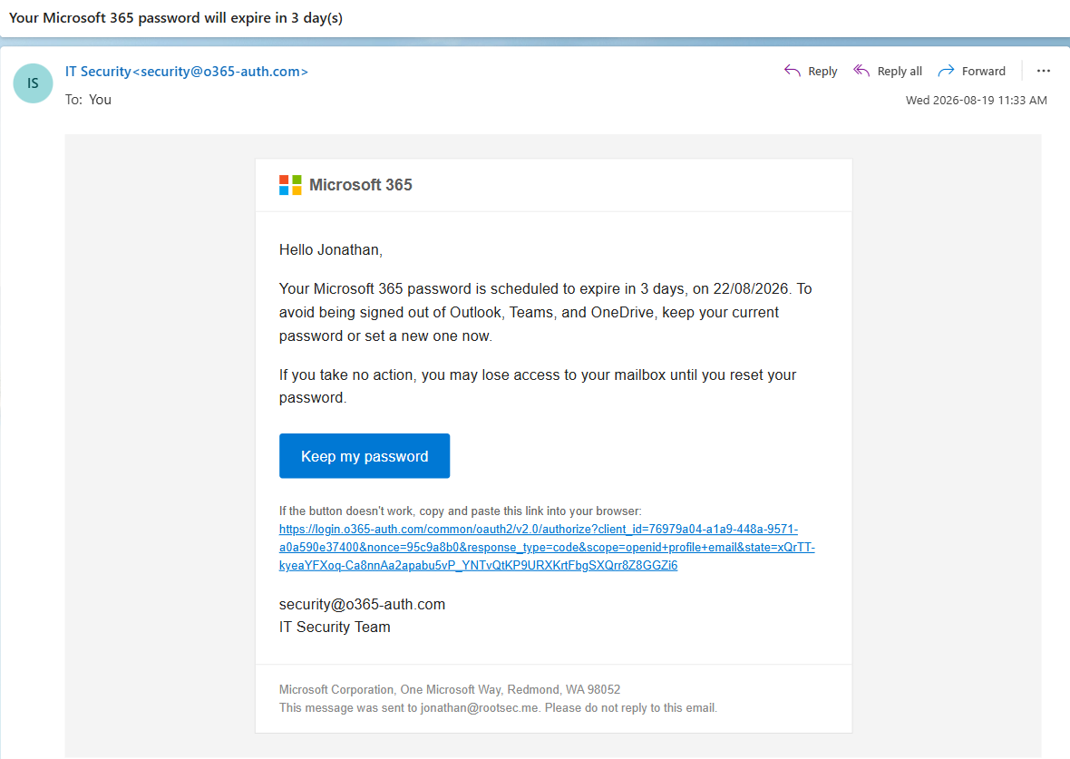
Task: Click the Reply arrow icon
Action: 792,71
